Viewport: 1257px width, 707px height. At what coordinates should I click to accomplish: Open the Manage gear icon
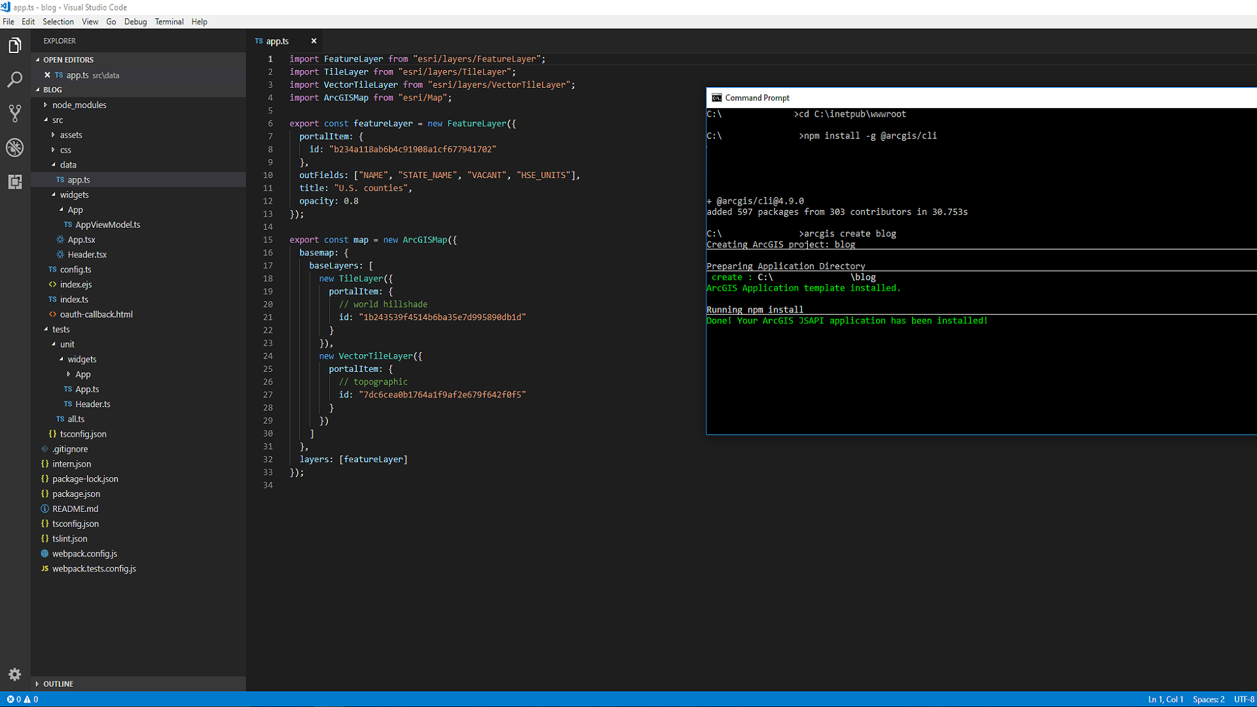tap(14, 674)
